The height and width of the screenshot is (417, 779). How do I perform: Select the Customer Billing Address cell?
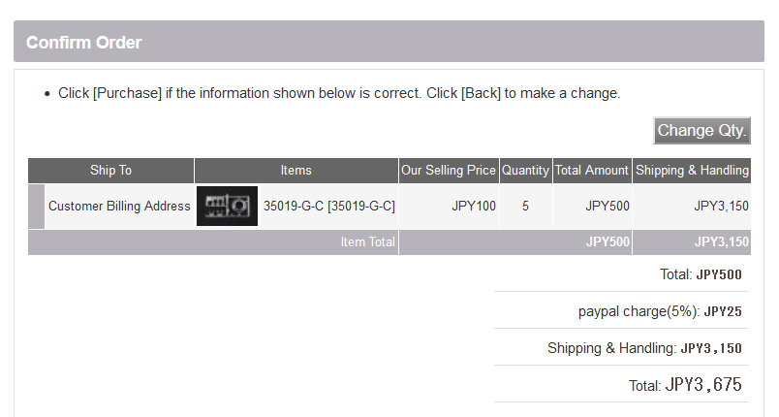point(119,206)
